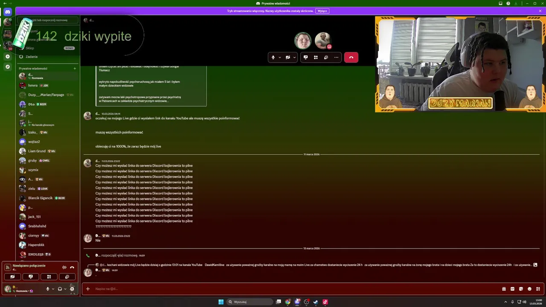Open chat with zielu
This screenshot has width=546, height=307.
click(48, 188)
